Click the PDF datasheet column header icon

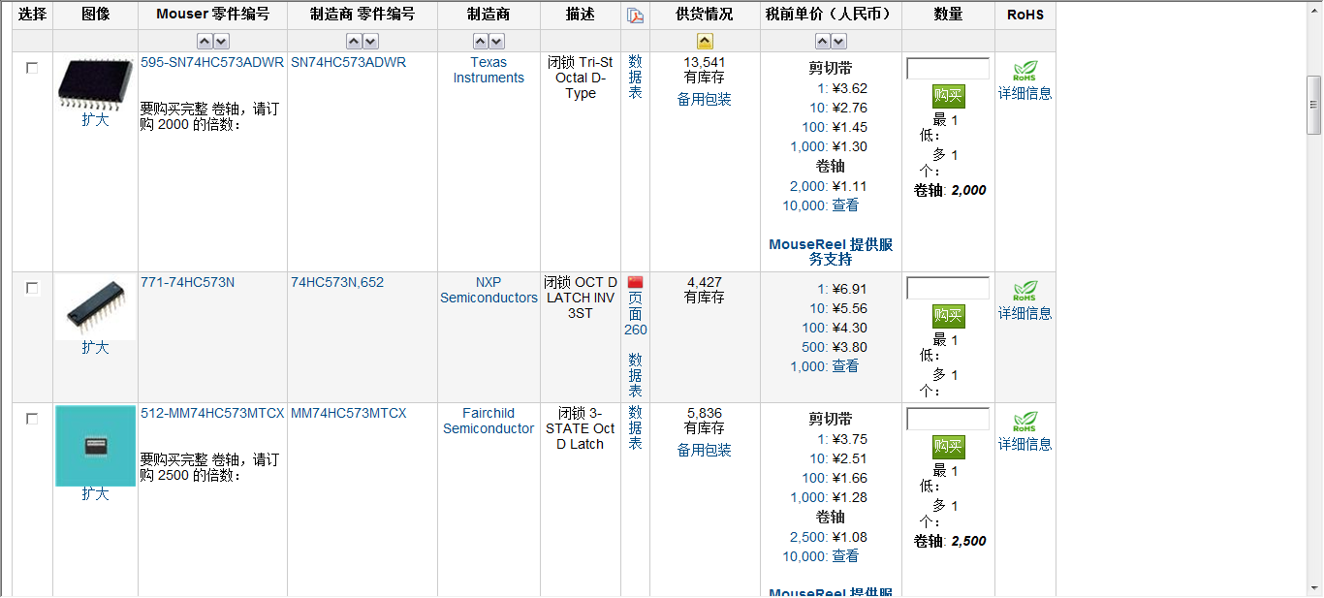click(635, 16)
